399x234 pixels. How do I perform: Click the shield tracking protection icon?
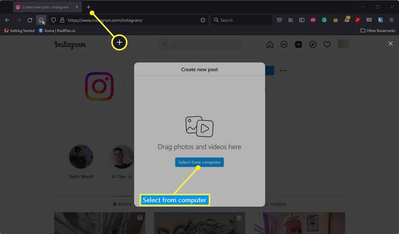pyautogui.click(x=53, y=20)
